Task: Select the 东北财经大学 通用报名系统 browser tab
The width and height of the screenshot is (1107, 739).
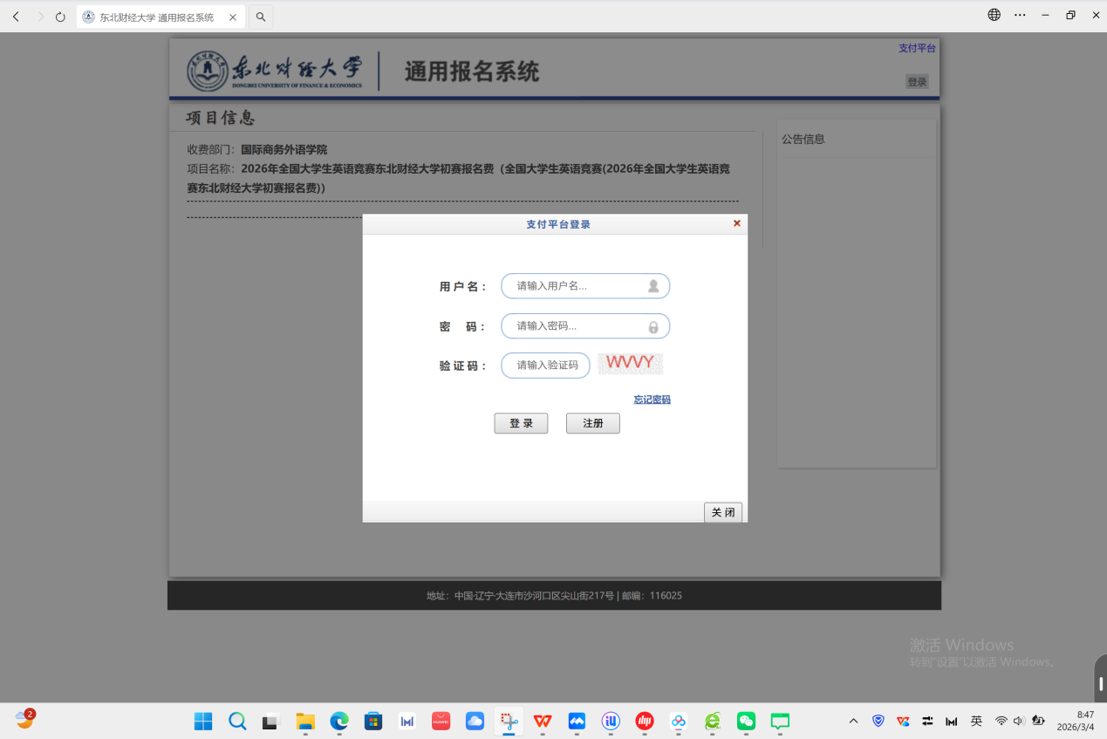Action: click(x=155, y=17)
